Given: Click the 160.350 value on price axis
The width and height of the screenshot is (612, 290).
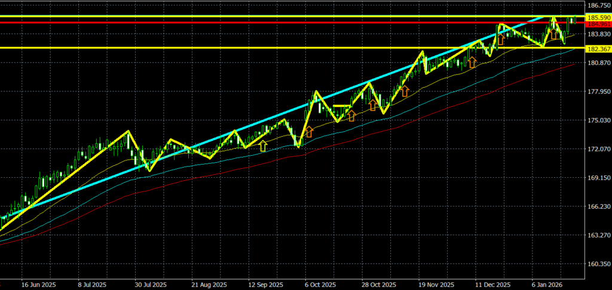Looking at the screenshot, I should 598,264.
